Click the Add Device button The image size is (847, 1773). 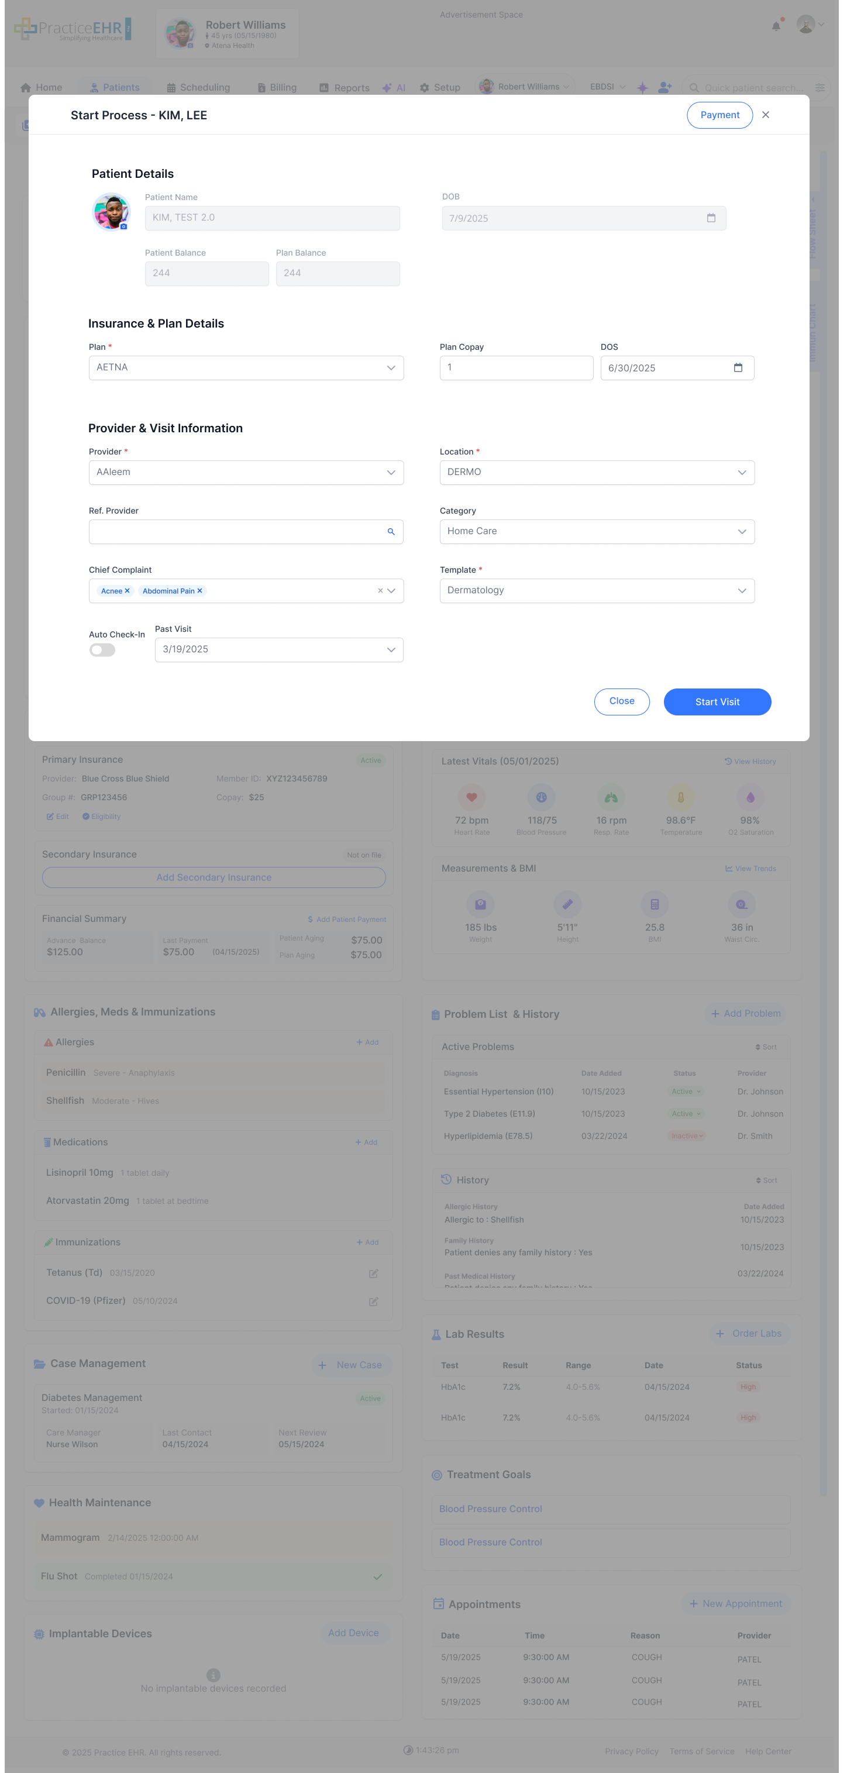pyautogui.click(x=354, y=1633)
